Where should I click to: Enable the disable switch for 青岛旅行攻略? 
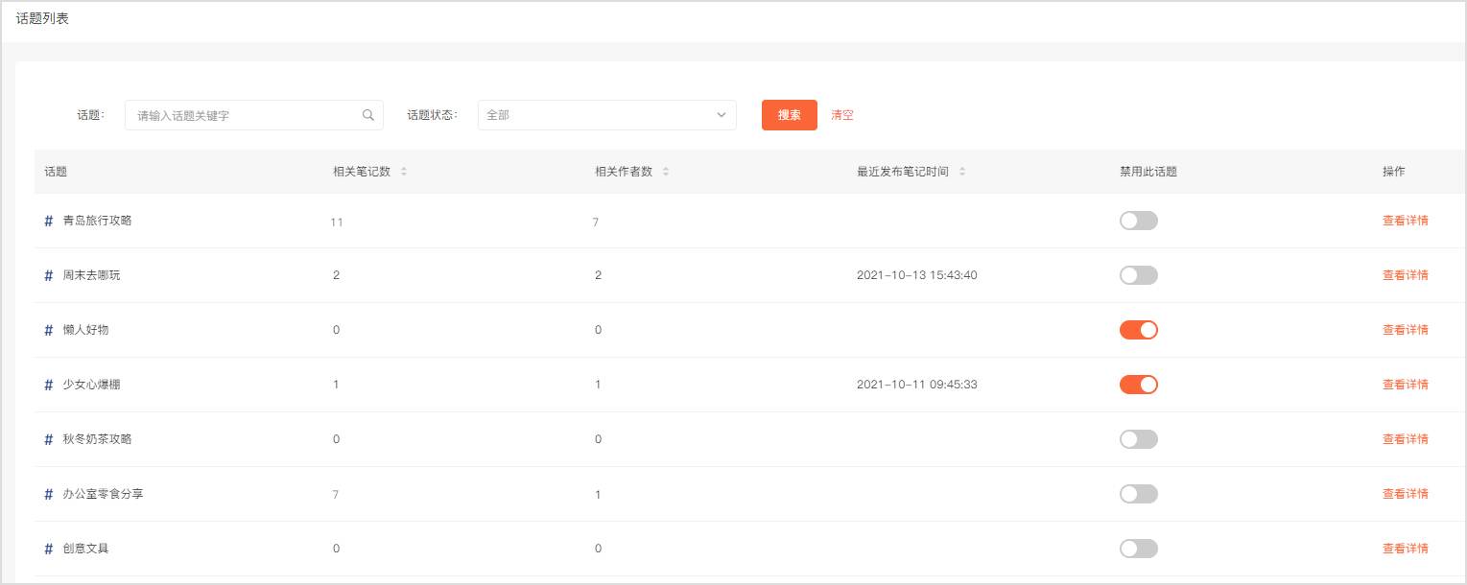pos(1138,221)
